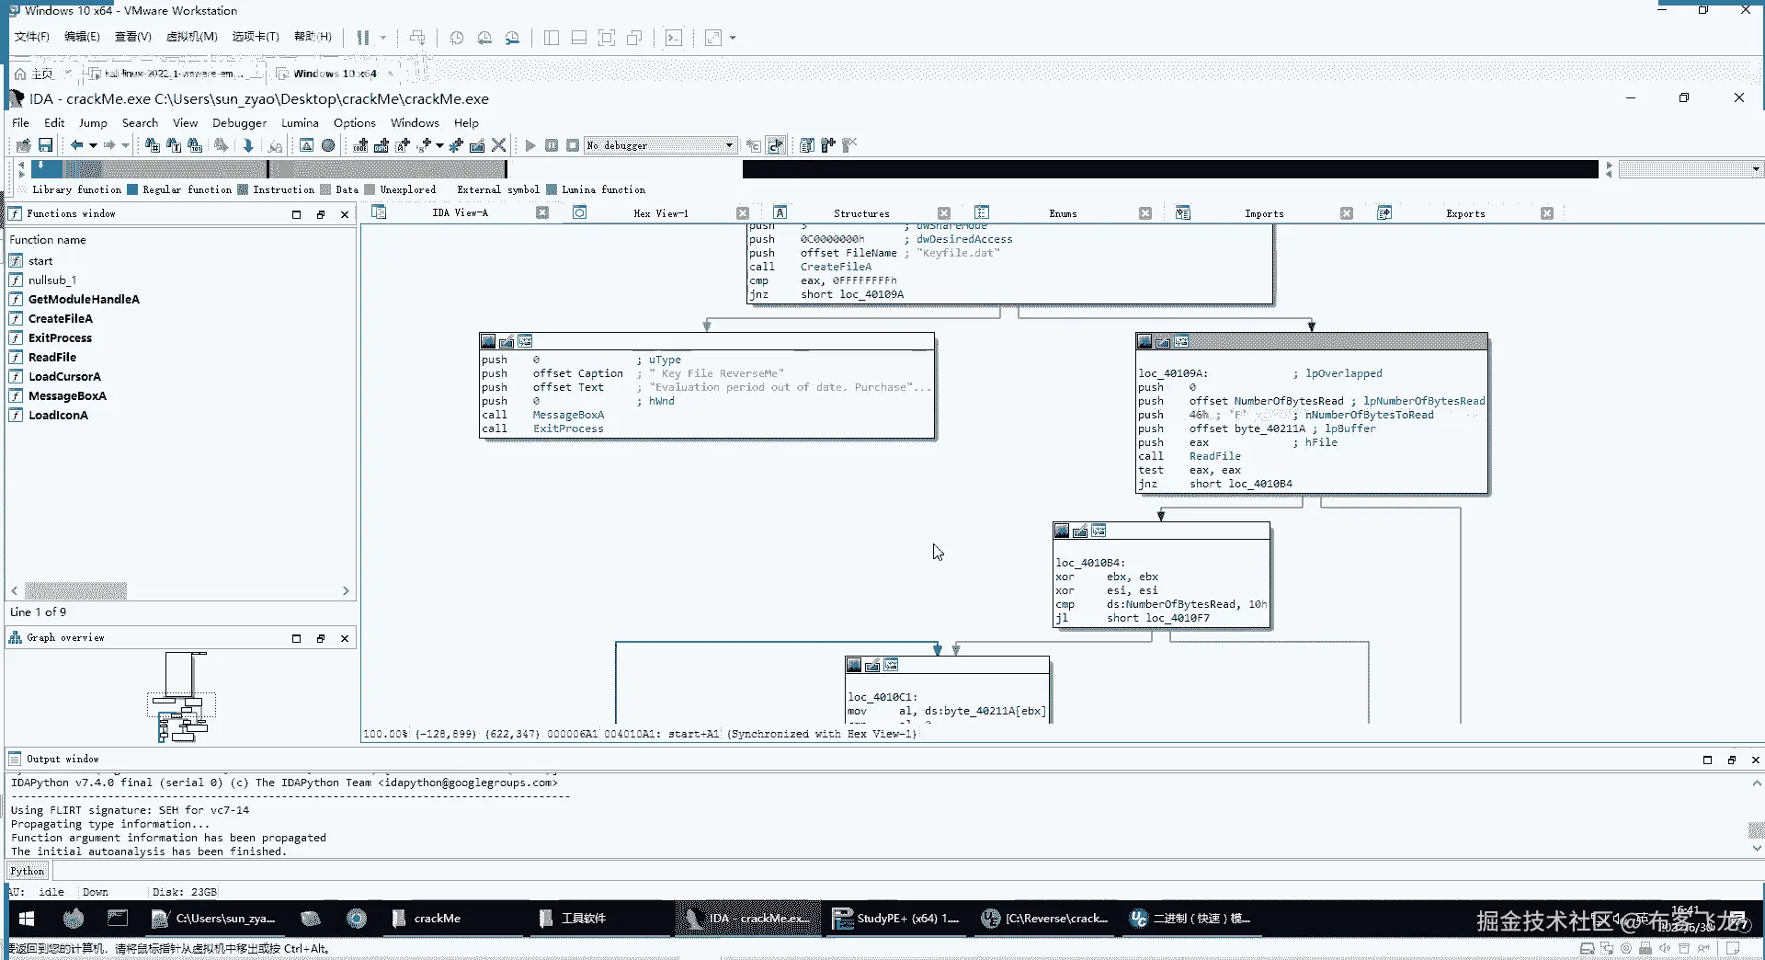Open the proximity view circle icon

coord(328,145)
